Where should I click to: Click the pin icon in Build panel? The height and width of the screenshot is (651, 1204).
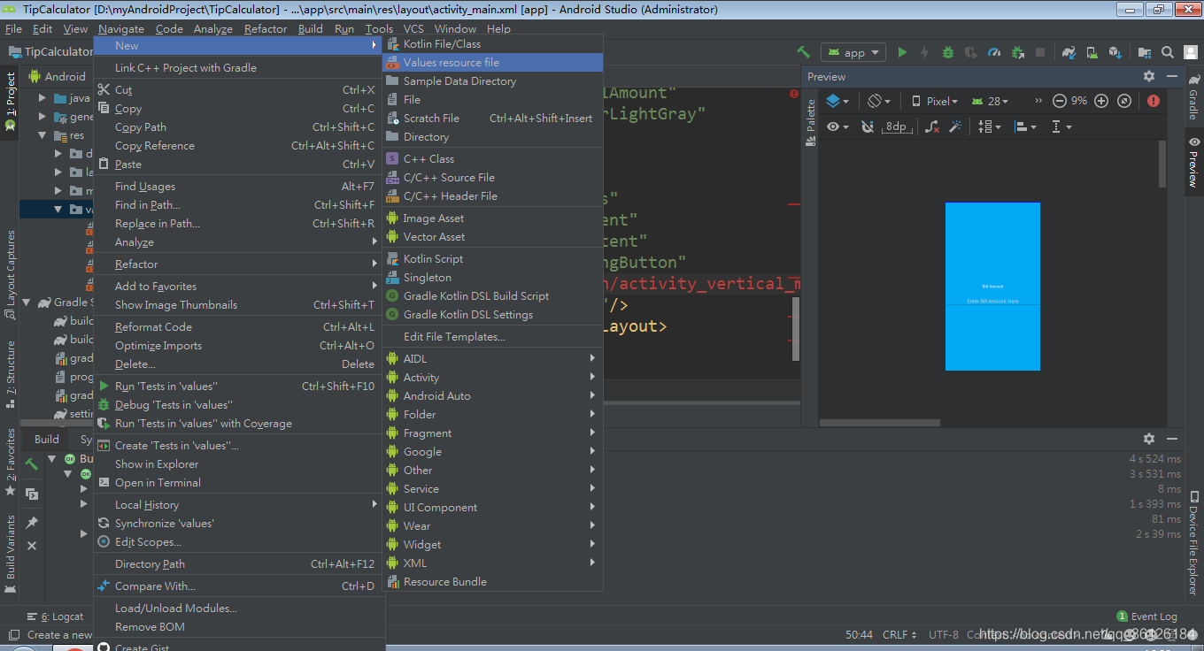(32, 522)
